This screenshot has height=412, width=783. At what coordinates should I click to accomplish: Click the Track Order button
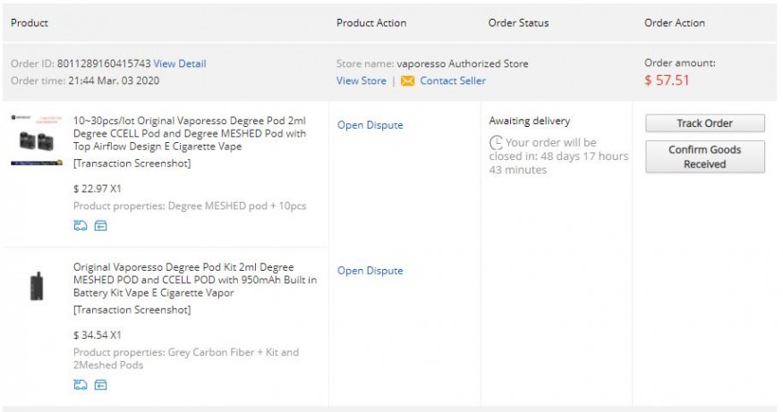704,123
